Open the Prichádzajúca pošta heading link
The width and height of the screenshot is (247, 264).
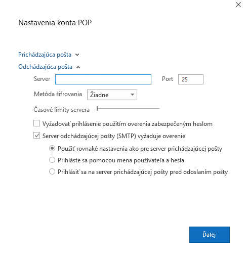coord(45,55)
